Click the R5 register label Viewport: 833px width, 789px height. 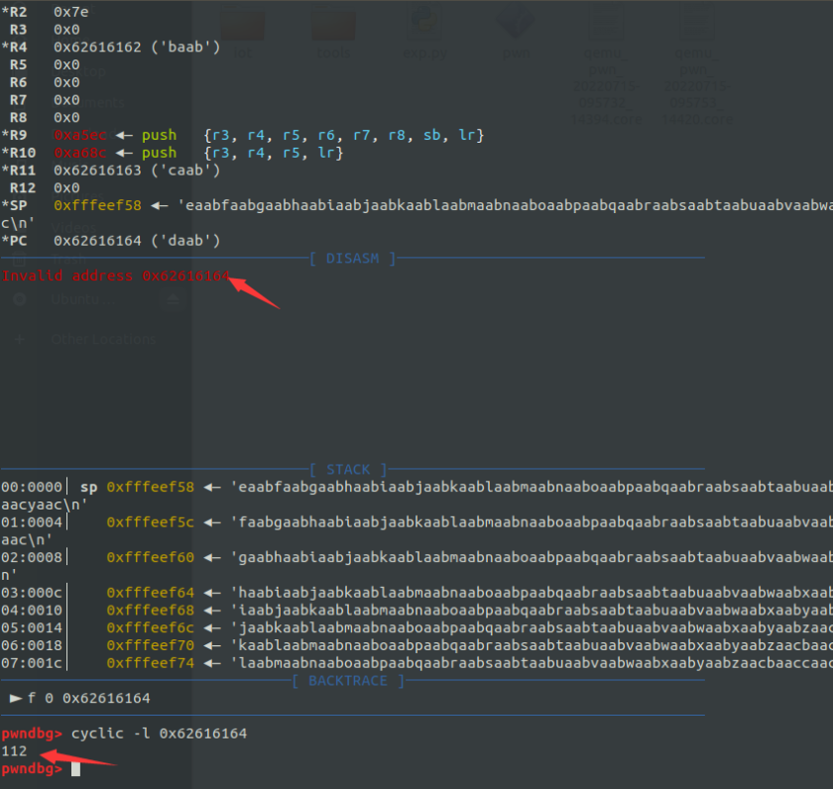click(18, 64)
